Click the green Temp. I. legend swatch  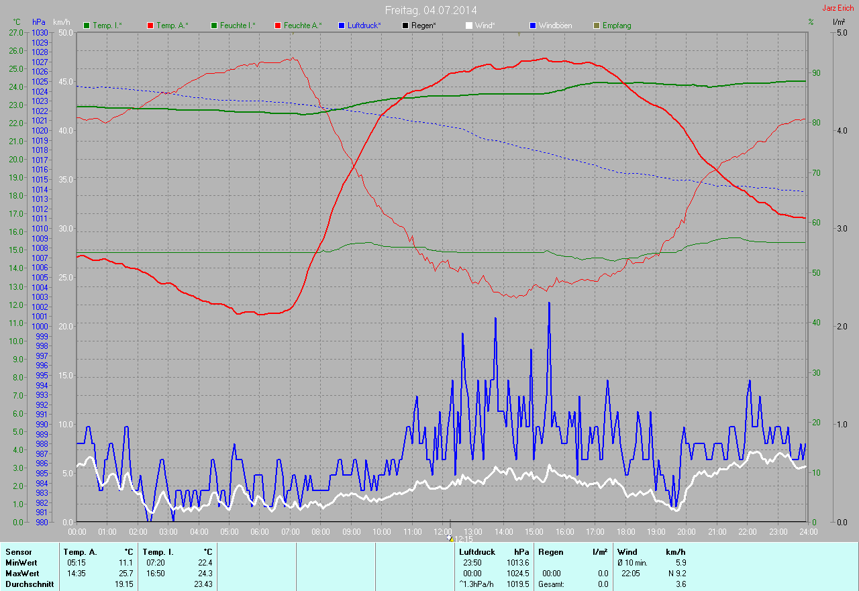point(87,25)
